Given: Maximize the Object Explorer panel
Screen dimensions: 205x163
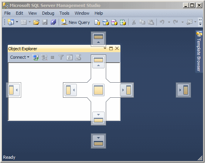Looking at the screenshot, I should pyautogui.click(x=111, y=48).
